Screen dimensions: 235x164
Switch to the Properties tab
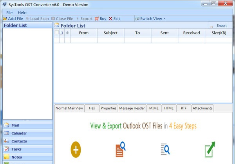click(x=108, y=108)
